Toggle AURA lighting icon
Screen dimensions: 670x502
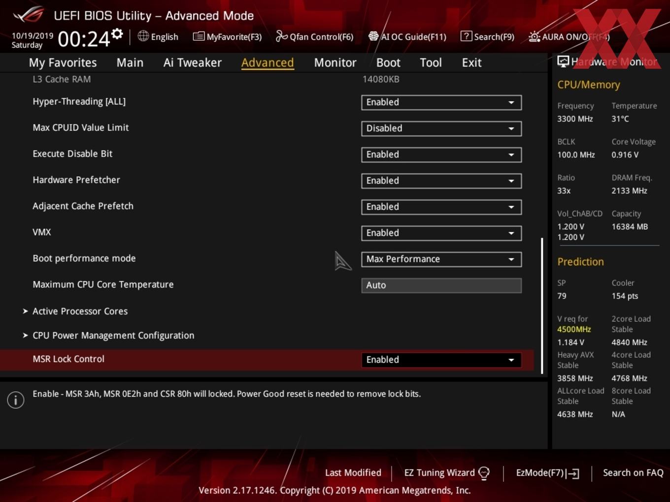click(x=534, y=36)
